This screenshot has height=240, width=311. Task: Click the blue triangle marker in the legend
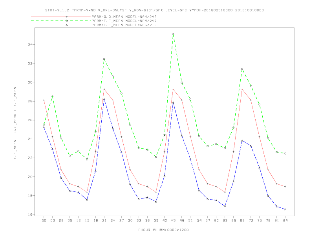click(x=67, y=25)
